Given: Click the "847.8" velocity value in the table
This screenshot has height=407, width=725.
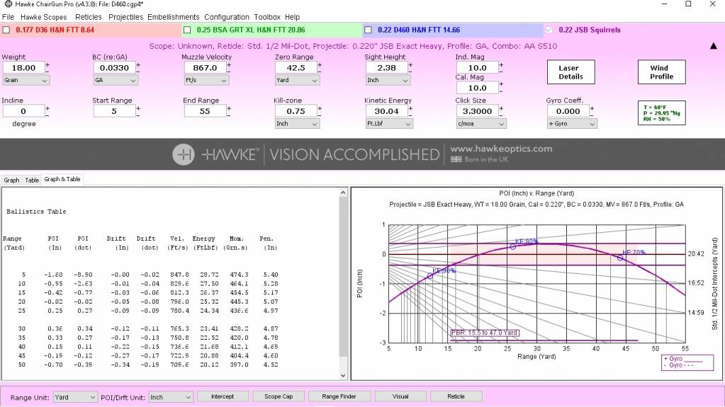Looking at the screenshot, I should click(x=179, y=275).
